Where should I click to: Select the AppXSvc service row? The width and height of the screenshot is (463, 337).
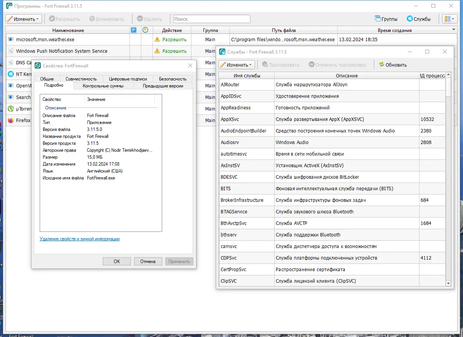coord(332,119)
